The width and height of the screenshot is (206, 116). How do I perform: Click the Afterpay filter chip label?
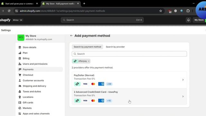83,61
